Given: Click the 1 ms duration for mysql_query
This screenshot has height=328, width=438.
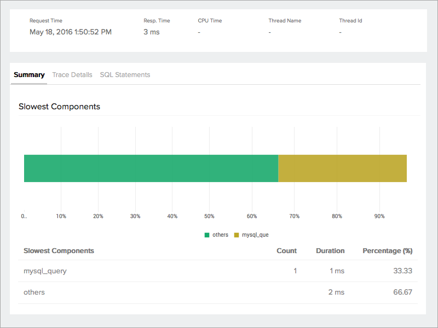Looking at the screenshot, I should point(336,271).
